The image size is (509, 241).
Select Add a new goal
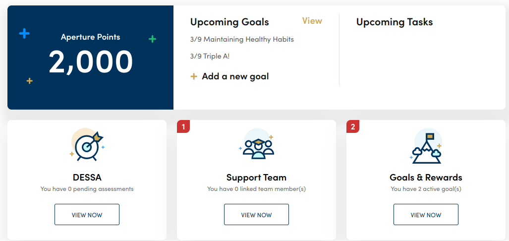pyautogui.click(x=235, y=76)
